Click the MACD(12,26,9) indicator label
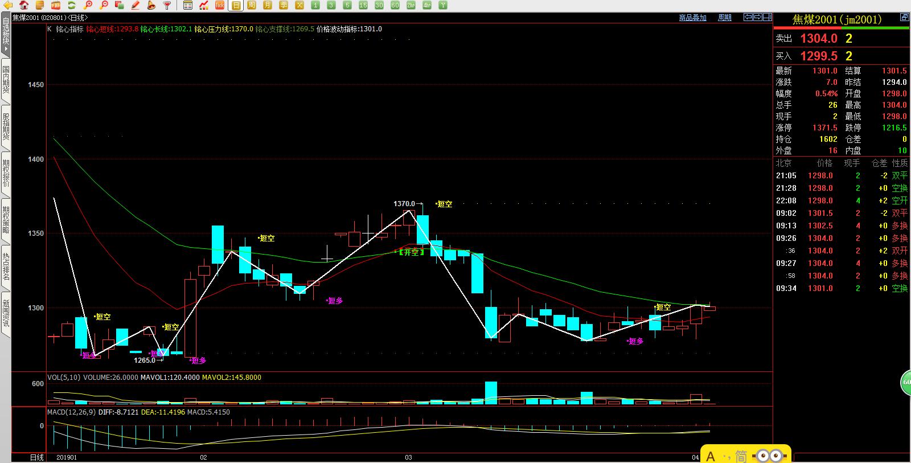The image size is (911, 463). point(71,412)
